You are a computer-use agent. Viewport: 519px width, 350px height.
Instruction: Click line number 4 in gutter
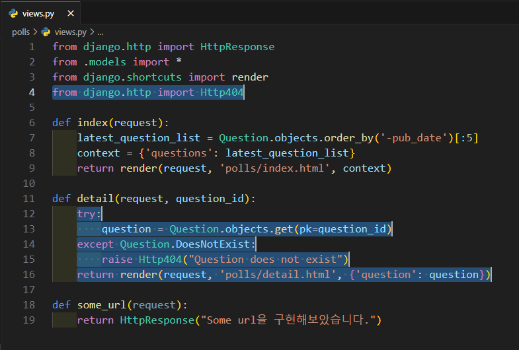pyautogui.click(x=32, y=92)
